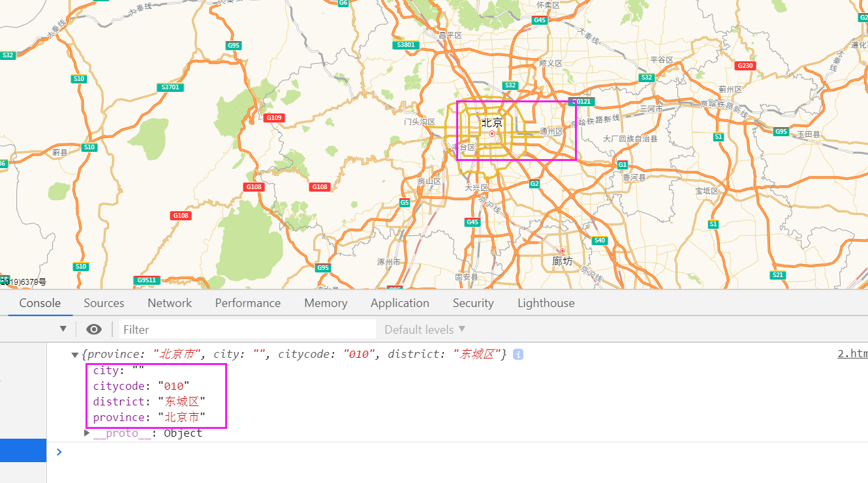Click the 大兴区 district label
This screenshot has width=868, height=483.
pos(476,188)
